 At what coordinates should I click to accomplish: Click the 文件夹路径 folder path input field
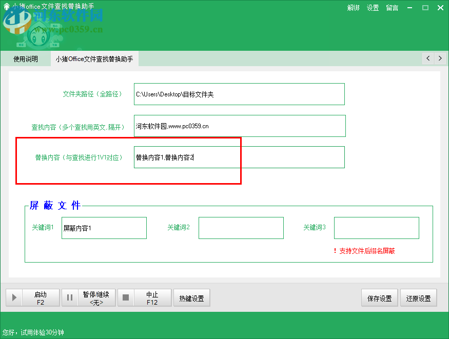point(239,94)
